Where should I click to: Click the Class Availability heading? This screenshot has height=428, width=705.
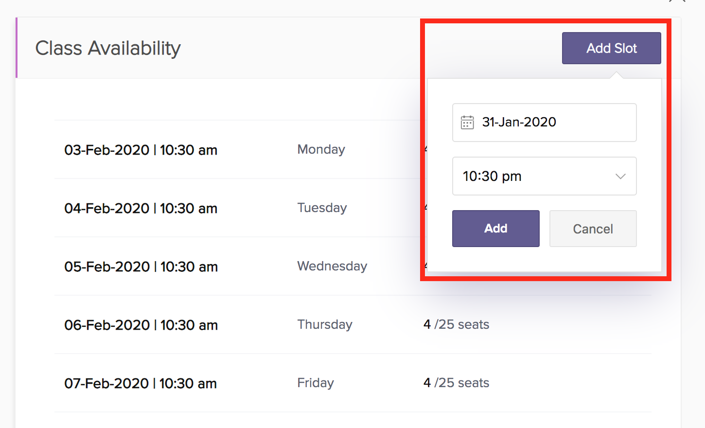108,48
